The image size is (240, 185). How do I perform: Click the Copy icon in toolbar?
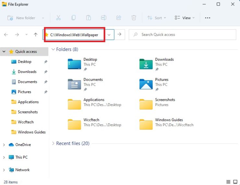pyautogui.click(x=74, y=18)
